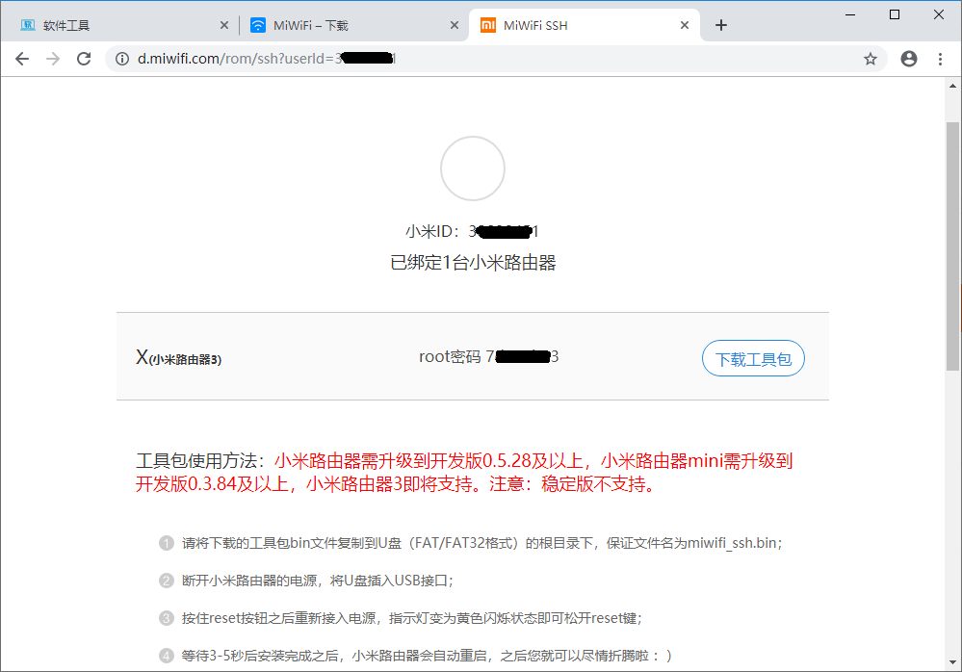This screenshot has width=962, height=672.
Task: Close the 软件工具 tab
Action: (x=224, y=25)
